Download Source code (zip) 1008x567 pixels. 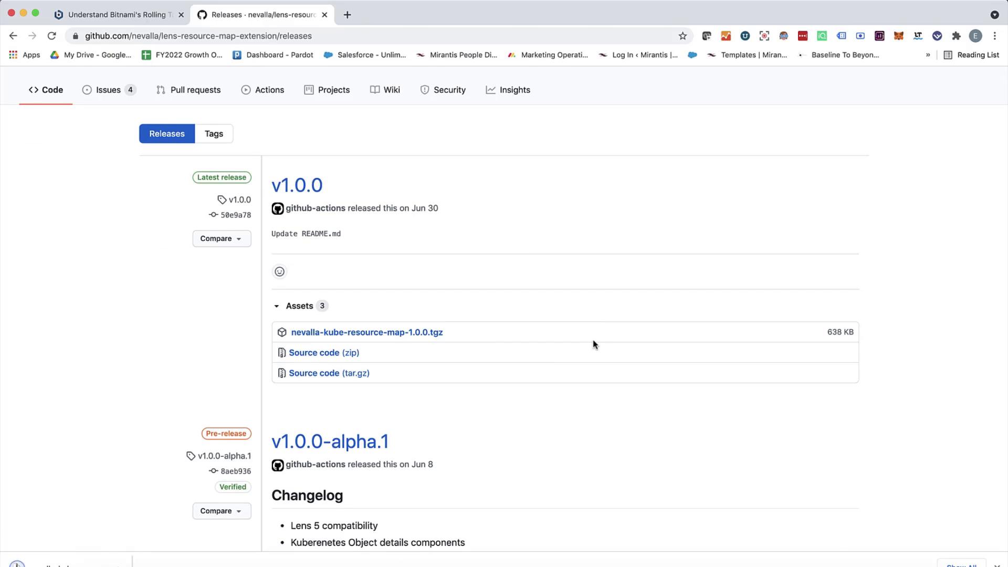[323, 352]
